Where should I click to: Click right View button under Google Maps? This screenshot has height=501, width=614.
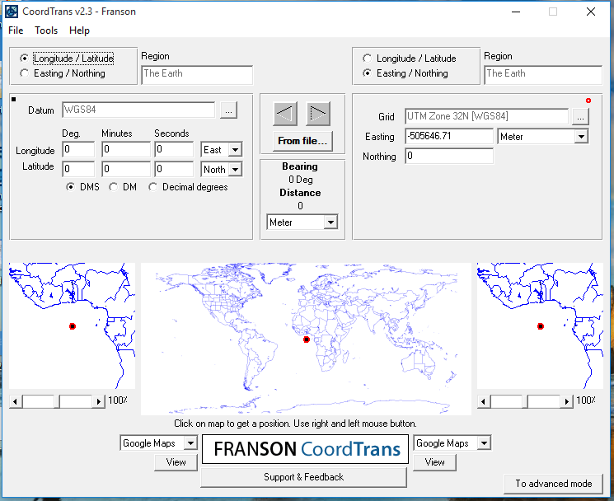[x=434, y=462]
